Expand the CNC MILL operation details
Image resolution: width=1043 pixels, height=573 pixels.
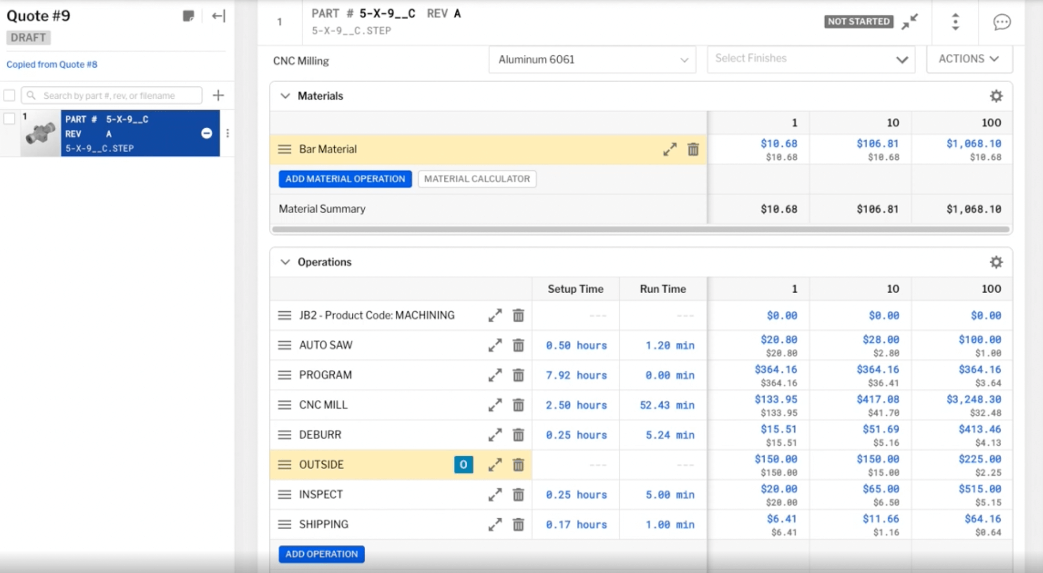click(495, 405)
